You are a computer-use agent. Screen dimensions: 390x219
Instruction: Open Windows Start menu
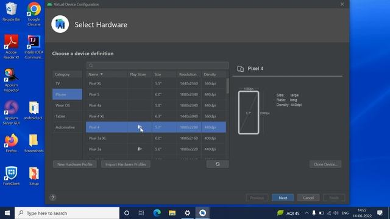click(x=7, y=213)
